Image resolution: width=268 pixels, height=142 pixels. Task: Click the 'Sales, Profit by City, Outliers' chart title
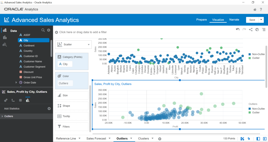point(113,84)
